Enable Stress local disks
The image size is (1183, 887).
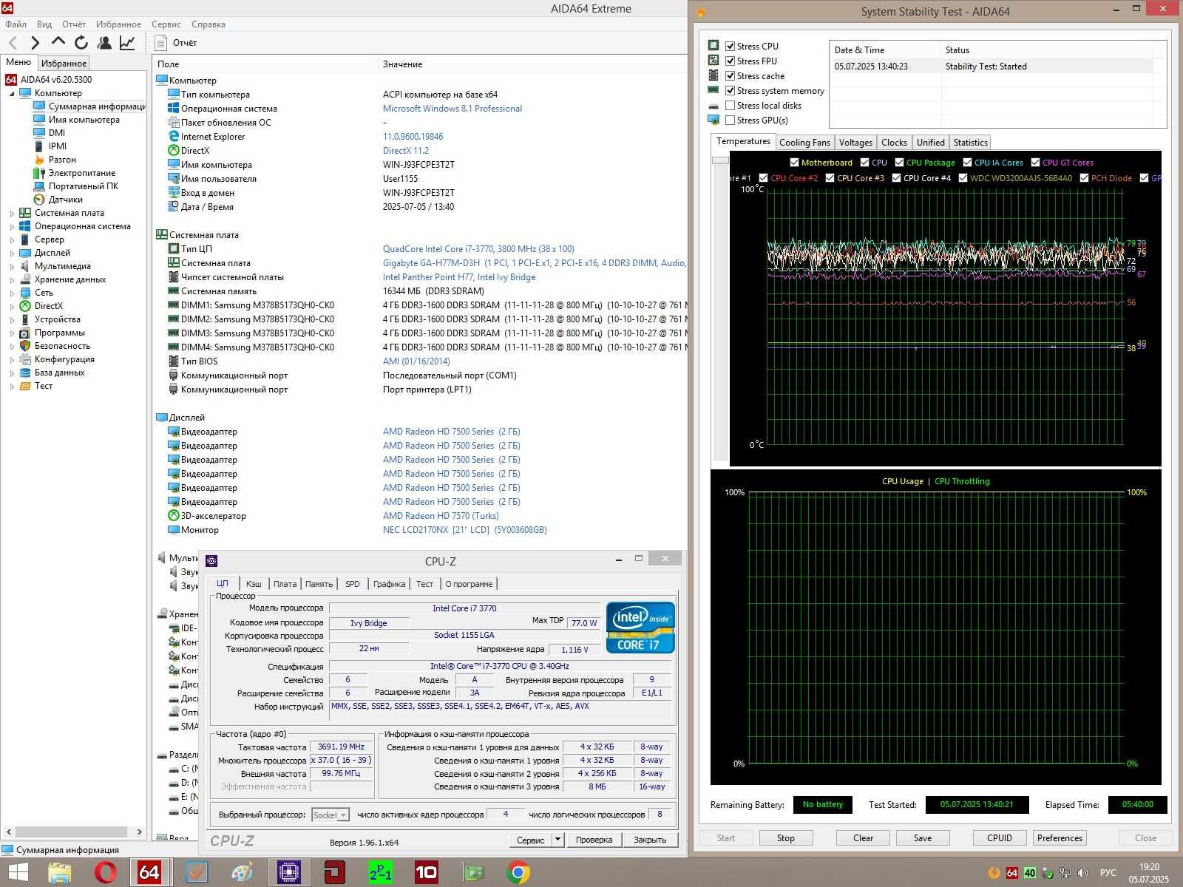point(731,105)
